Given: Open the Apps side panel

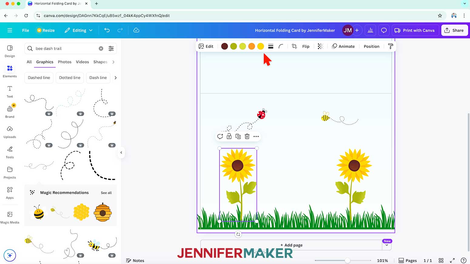Looking at the screenshot, I should tap(10, 193).
